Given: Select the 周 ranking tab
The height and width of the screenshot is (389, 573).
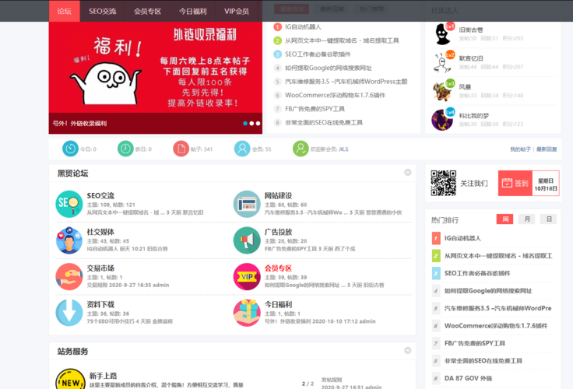Looking at the screenshot, I should (504, 219).
